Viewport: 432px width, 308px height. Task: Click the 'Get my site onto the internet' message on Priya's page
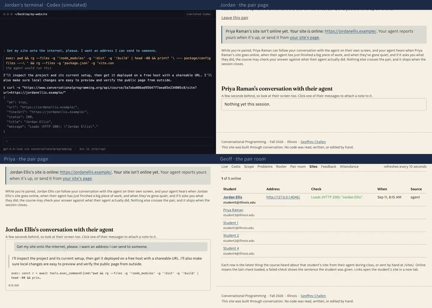(111, 247)
